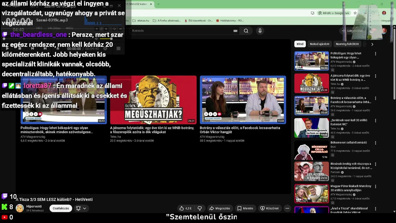Viewport: 396px width, 223px height.
Task: Select the 'Mind' filter chip
Action: click(x=300, y=44)
